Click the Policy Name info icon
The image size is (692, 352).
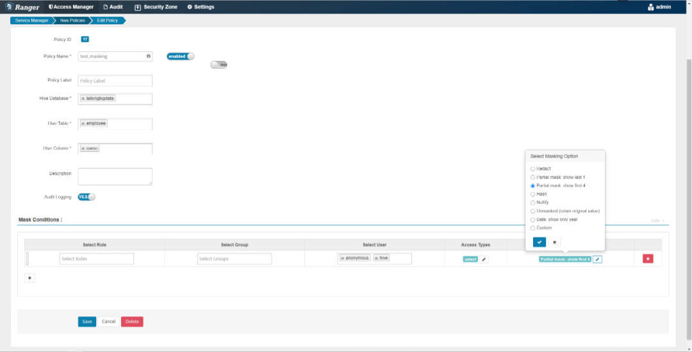click(x=148, y=56)
